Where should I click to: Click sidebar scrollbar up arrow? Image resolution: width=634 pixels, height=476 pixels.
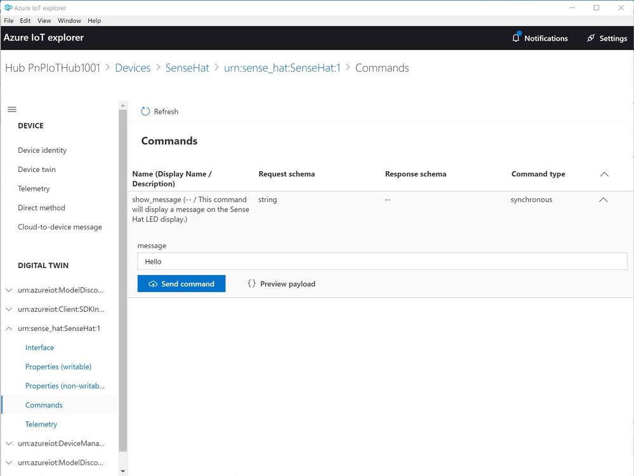tap(123, 105)
